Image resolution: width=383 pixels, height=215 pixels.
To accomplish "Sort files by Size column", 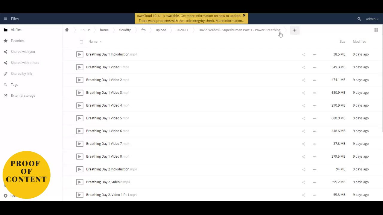I will click(x=342, y=42).
